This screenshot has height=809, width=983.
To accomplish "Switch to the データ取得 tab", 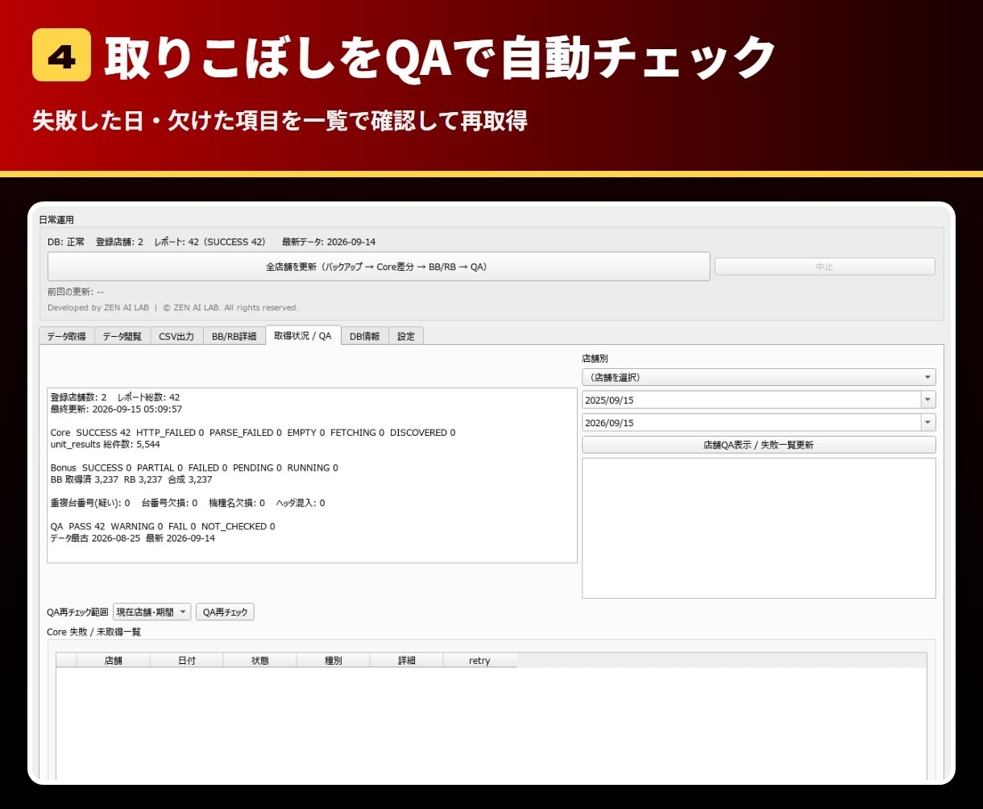I will 66,337.
